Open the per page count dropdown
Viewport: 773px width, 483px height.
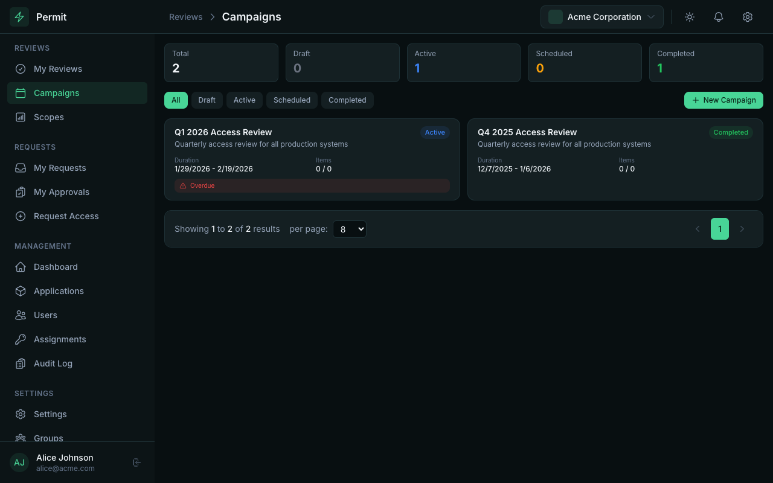[350, 229]
